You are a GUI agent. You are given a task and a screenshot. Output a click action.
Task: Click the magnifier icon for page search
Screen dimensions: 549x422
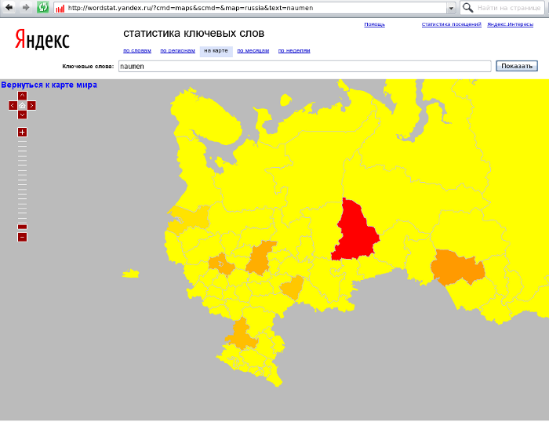pos(467,7)
